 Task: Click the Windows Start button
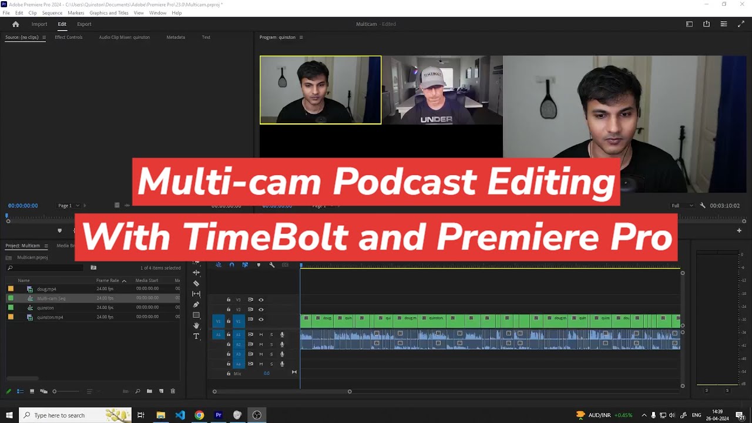pyautogui.click(x=9, y=415)
